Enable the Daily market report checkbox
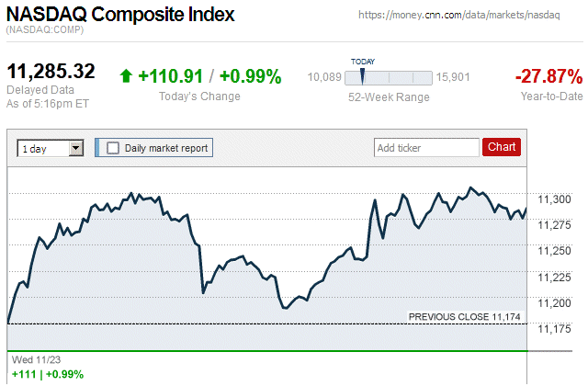 coord(113,147)
